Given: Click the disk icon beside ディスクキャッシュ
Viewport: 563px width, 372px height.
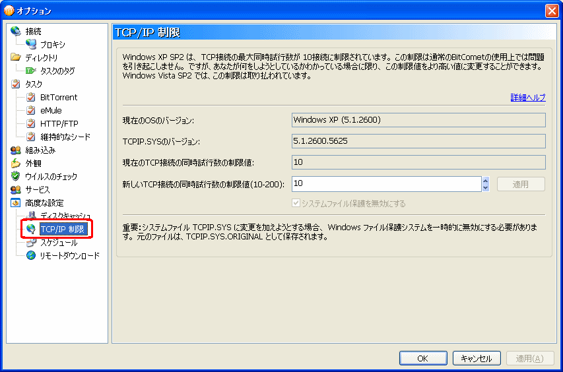Looking at the screenshot, I should coord(32,215).
